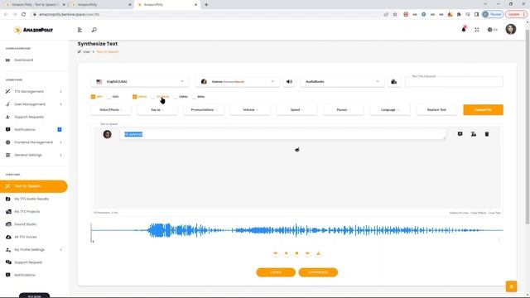
Task: Toggle the first checked sample-rate checkbox
Action: tap(134, 97)
